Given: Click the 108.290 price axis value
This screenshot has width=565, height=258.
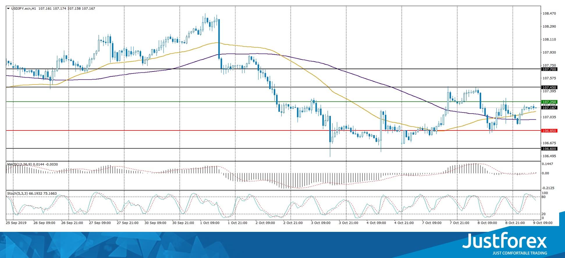Looking at the screenshot, I should click(x=549, y=26).
